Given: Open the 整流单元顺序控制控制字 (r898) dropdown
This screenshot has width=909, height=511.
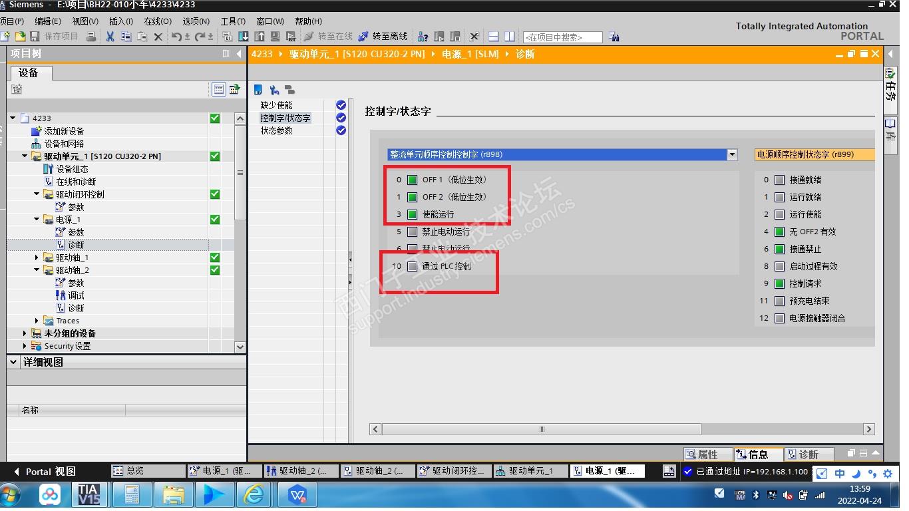Looking at the screenshot, I should [732, 154].
